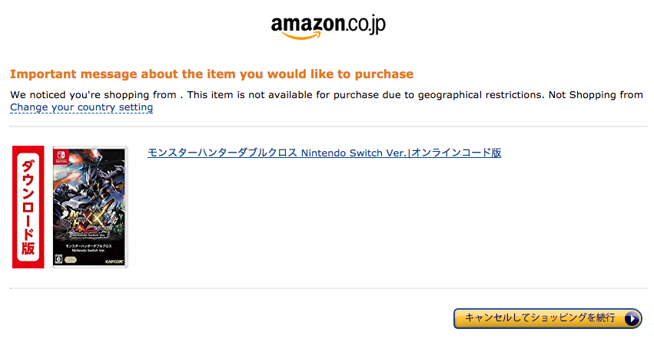Image resolution: width=654 pixels, height=342 pixels.
Task: Click the CERO rating mark on the cover
Action: coord(59,260)
